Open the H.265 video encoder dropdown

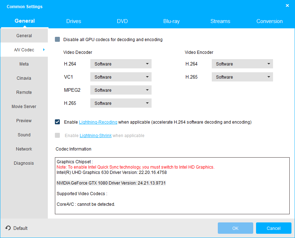pyautogui.click(x=242, y=77)
